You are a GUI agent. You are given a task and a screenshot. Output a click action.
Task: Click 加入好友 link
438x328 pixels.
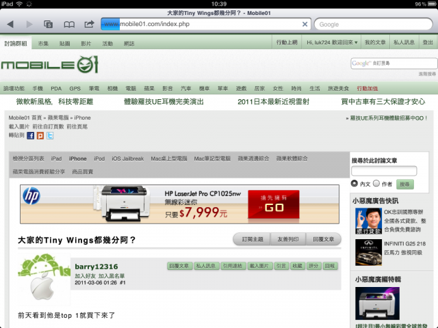pyautogui.click(x=85, y=276)
